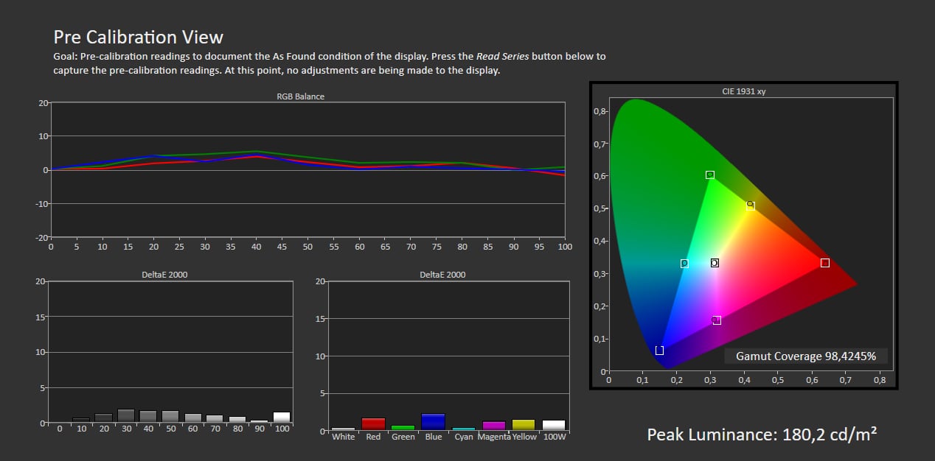Click the Green bar in color DeltaE chart
The width and height of the screenshot is (935, 461).
403,428
